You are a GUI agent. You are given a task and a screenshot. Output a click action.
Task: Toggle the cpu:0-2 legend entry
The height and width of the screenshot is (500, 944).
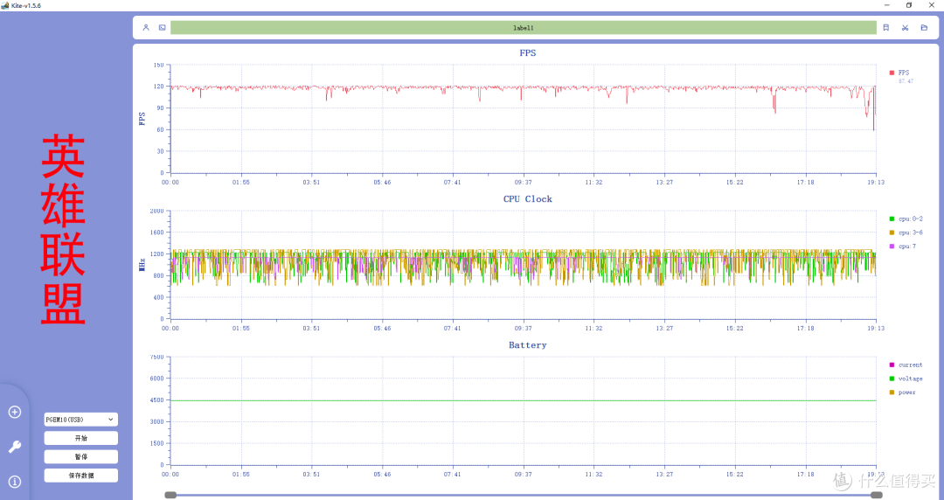pyautogui.click(x=906, y=219)
